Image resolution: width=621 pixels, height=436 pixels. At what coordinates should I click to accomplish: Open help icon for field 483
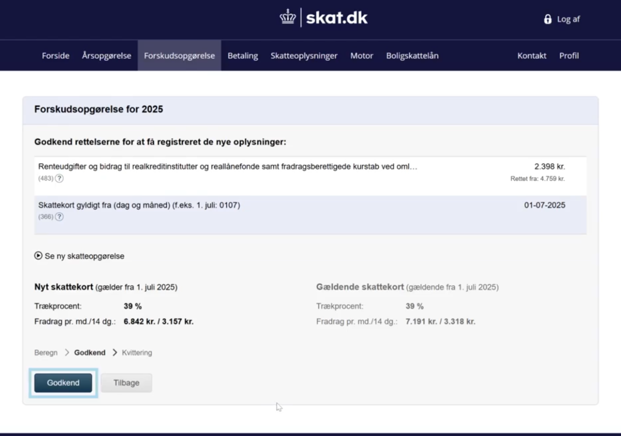60,178
